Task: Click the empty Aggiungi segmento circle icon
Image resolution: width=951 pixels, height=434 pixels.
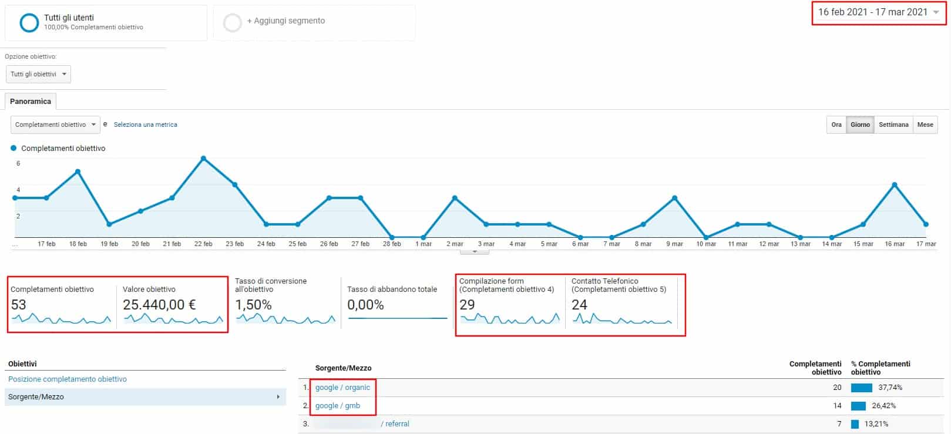Action: tap(233, 22)
